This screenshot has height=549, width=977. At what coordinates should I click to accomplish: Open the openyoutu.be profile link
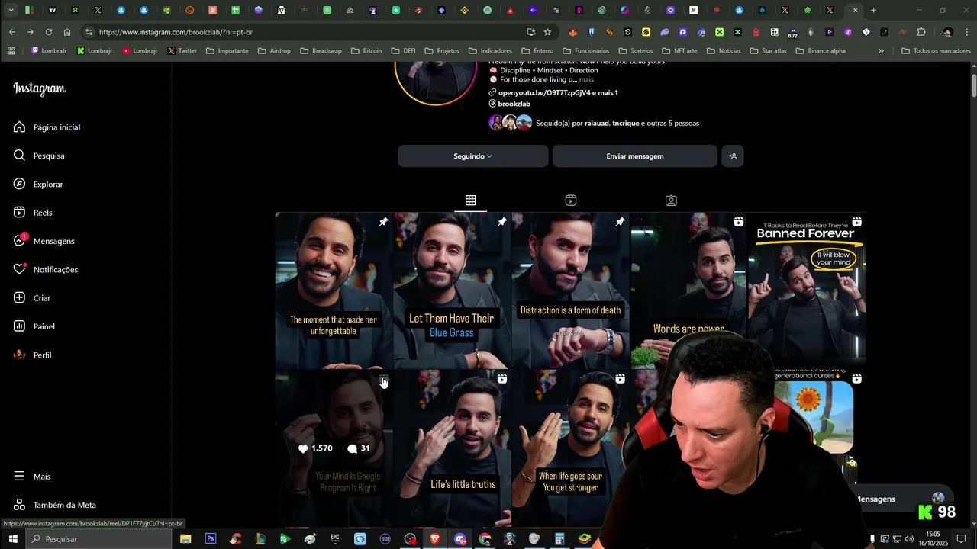point(558,92)
